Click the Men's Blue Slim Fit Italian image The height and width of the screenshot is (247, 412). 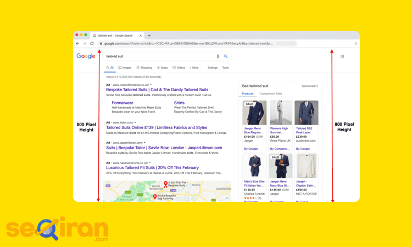254,166
